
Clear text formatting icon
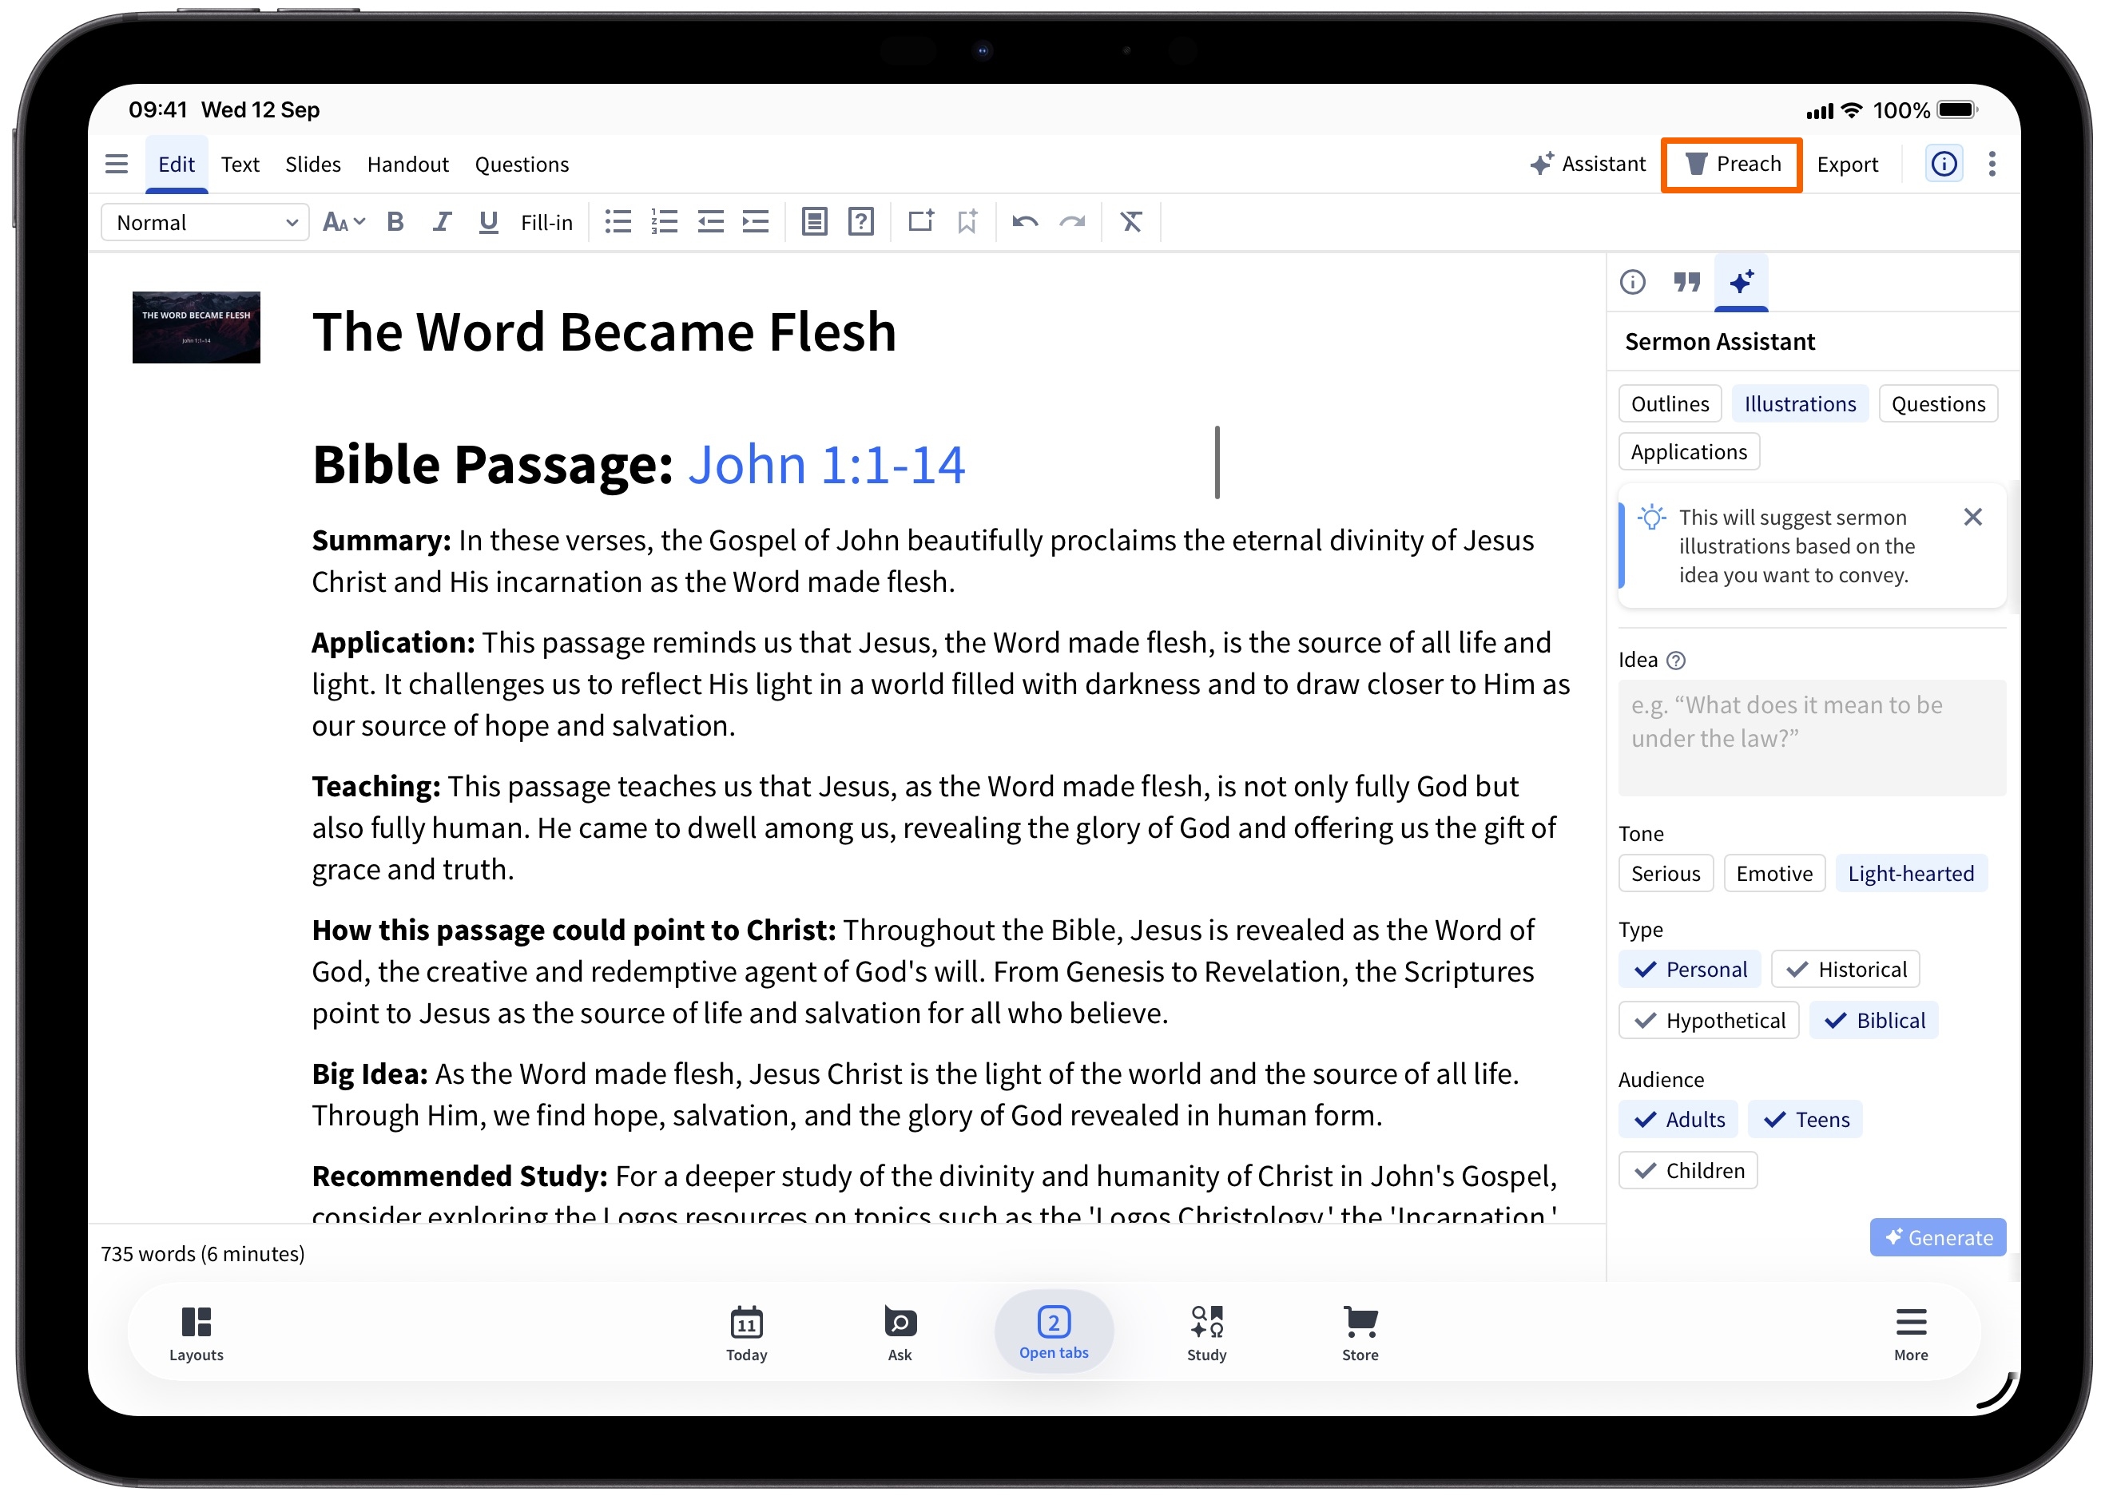pyautogui.click(x=1132, y=223)
